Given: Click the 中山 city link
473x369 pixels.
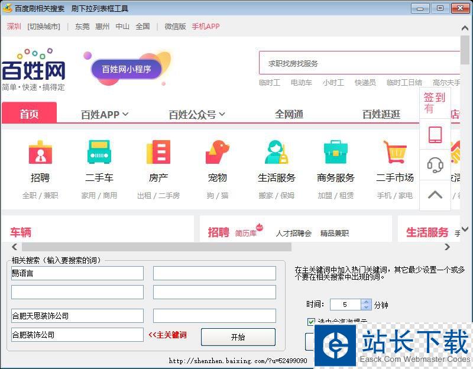Looking at the screenshot, I should click(122, 27).
